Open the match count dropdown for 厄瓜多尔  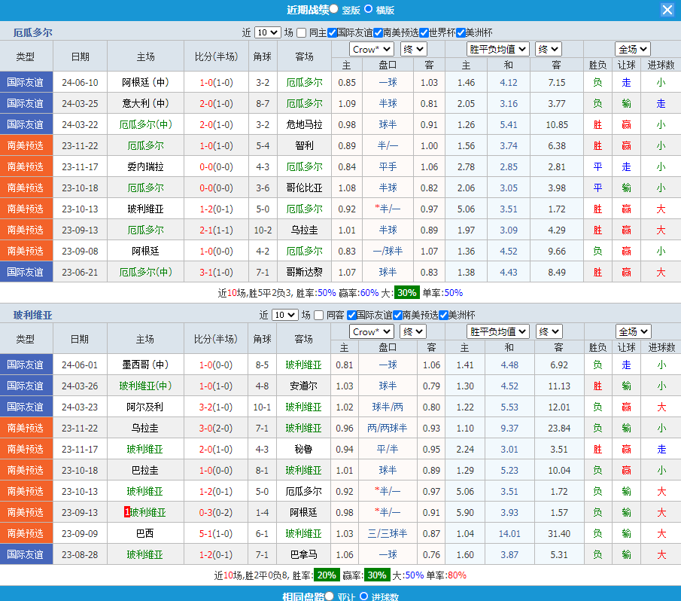(x=268, y=32)
